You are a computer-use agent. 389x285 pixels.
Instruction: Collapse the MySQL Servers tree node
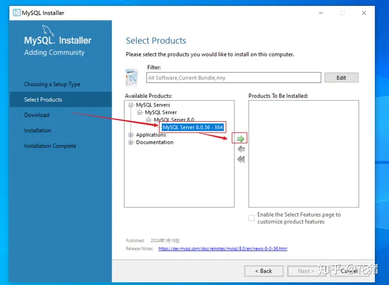131,105
